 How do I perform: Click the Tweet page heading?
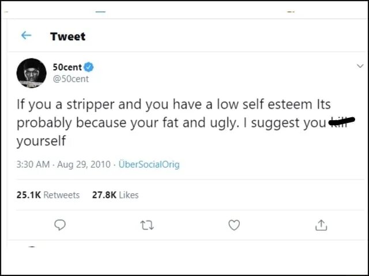tap(67, 36)
